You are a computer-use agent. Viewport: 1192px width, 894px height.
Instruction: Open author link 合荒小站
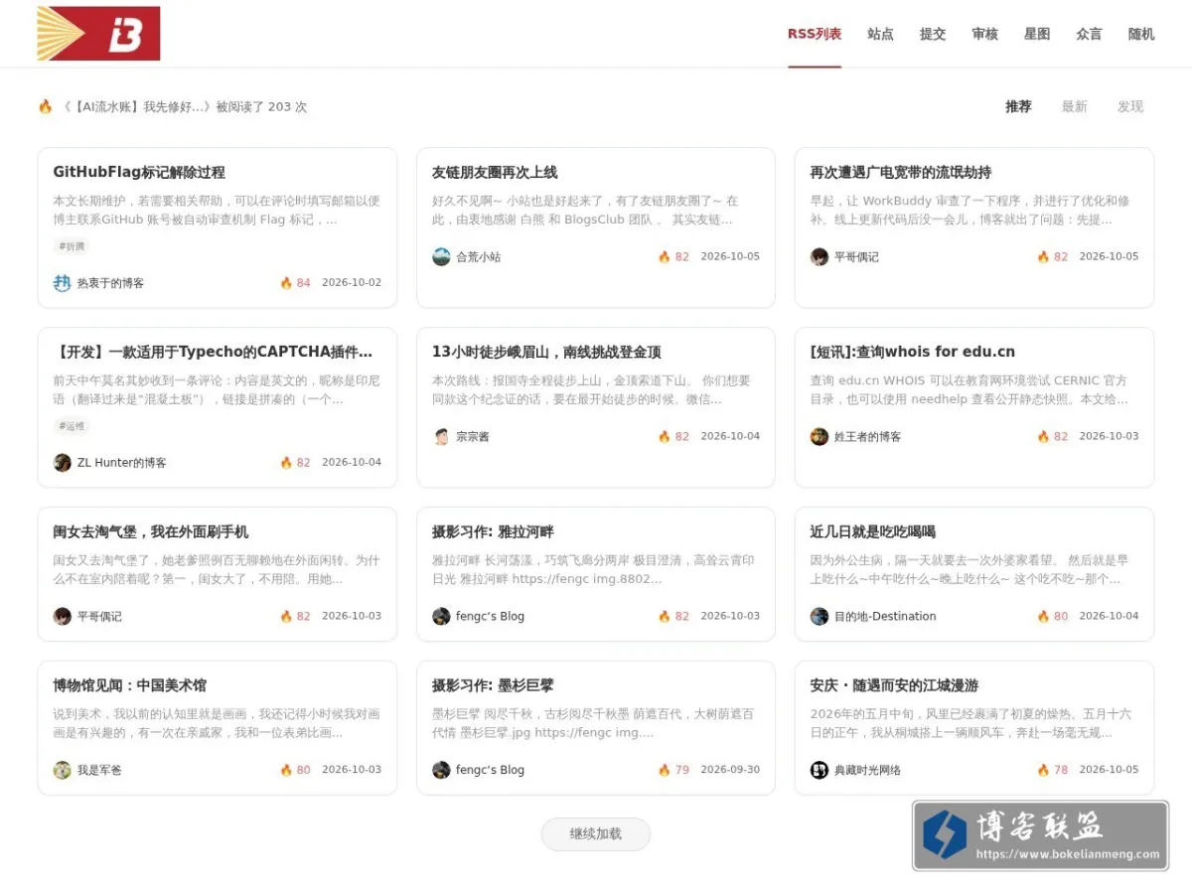coord(478,256)
